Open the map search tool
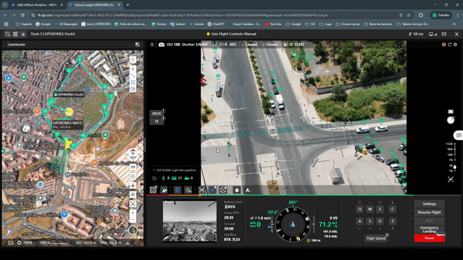 click(x=133, y=59)
